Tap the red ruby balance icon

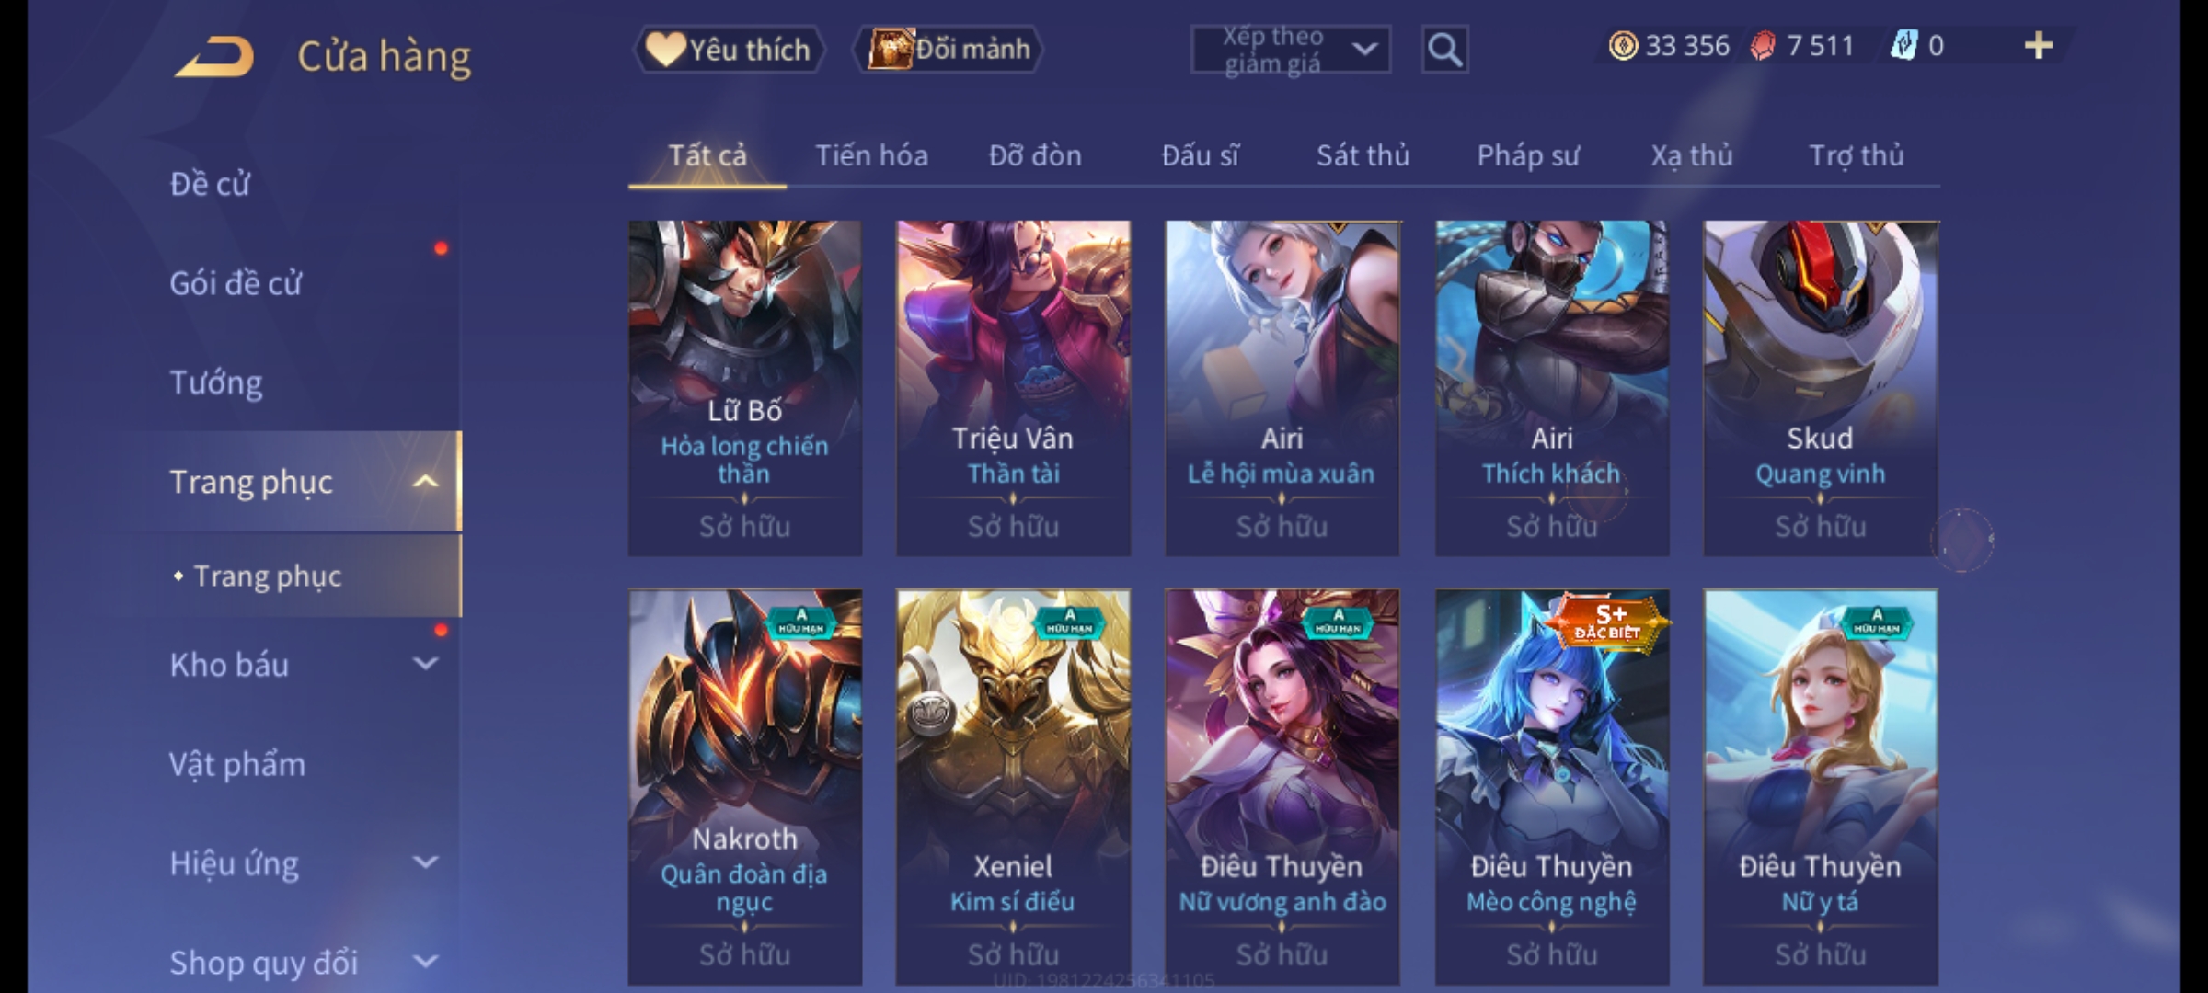(1763, 46)
